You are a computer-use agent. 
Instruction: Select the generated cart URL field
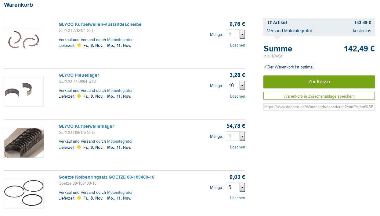click(319, 107)
